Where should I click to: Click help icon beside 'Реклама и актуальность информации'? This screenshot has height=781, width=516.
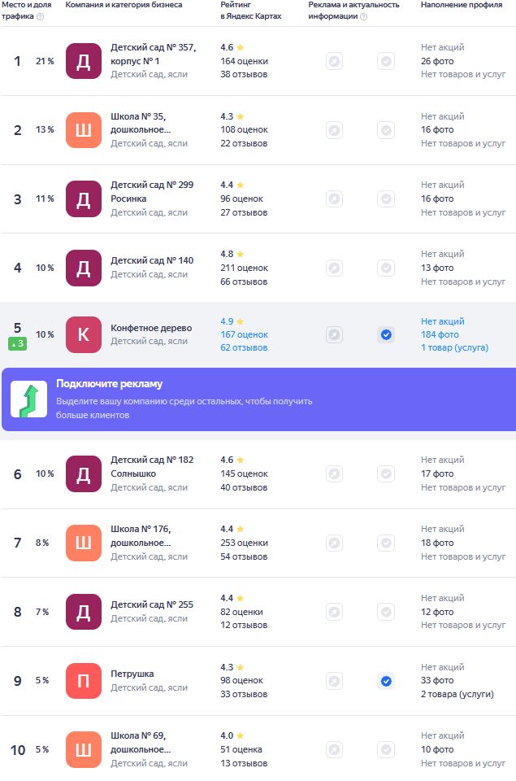[363, 16]
